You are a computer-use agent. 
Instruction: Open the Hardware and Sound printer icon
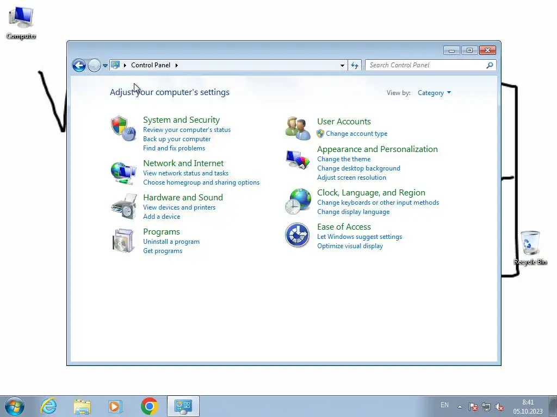point(123,206)
